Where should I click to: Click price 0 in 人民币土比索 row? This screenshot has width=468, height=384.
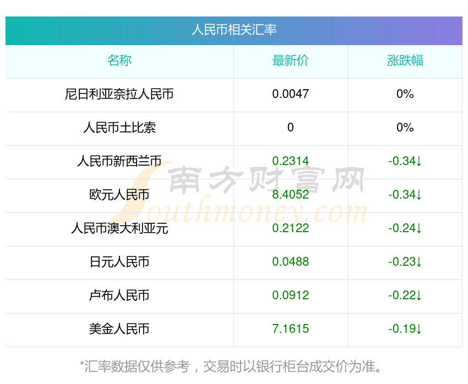click(290, 128)
